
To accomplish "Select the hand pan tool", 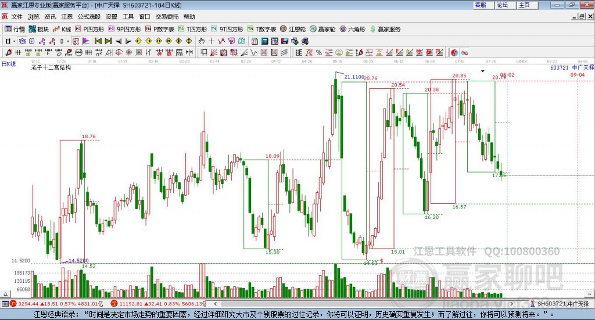I will coord(201,41).
